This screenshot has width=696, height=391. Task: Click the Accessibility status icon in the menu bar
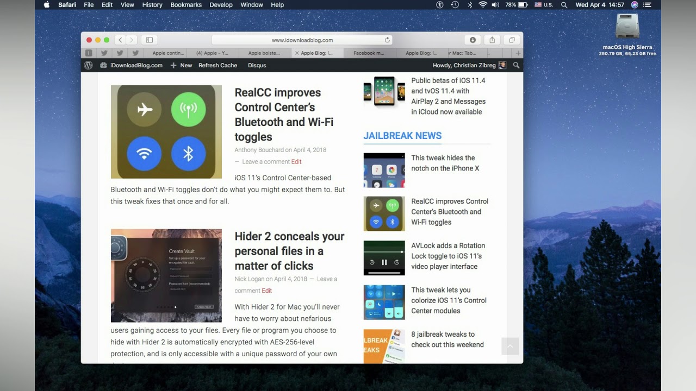click(440, 5)
